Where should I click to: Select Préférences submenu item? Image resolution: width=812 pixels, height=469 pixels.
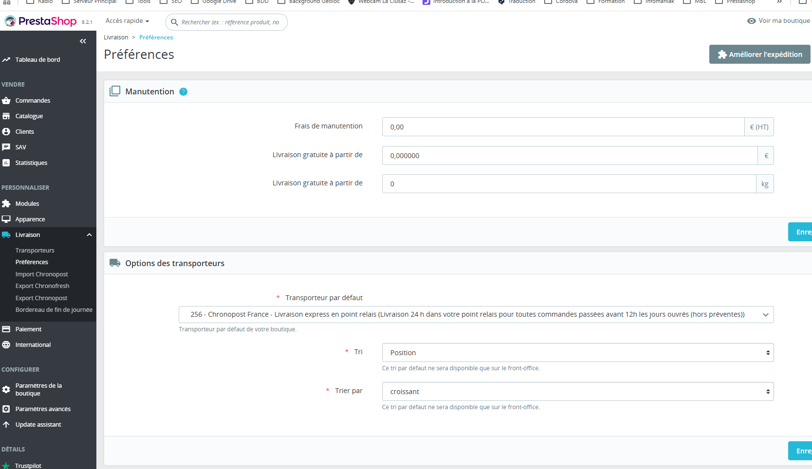click(32, 262)
